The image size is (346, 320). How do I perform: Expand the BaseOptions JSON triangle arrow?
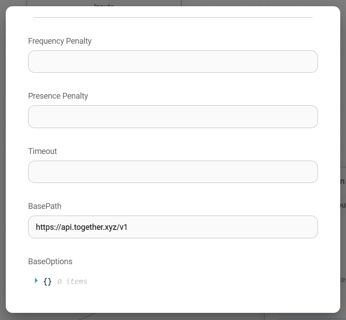pos(36,281)
